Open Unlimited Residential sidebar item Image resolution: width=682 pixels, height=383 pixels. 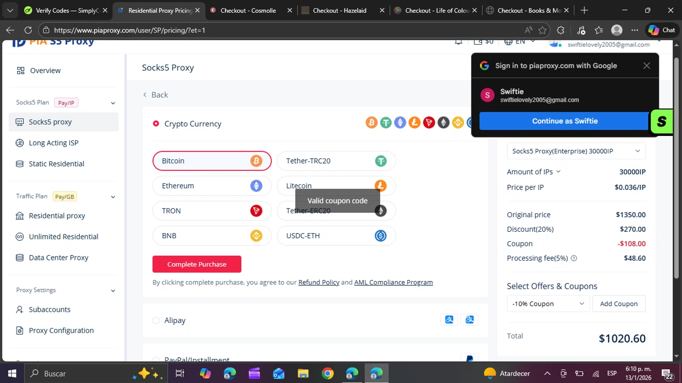click(64, 237)
